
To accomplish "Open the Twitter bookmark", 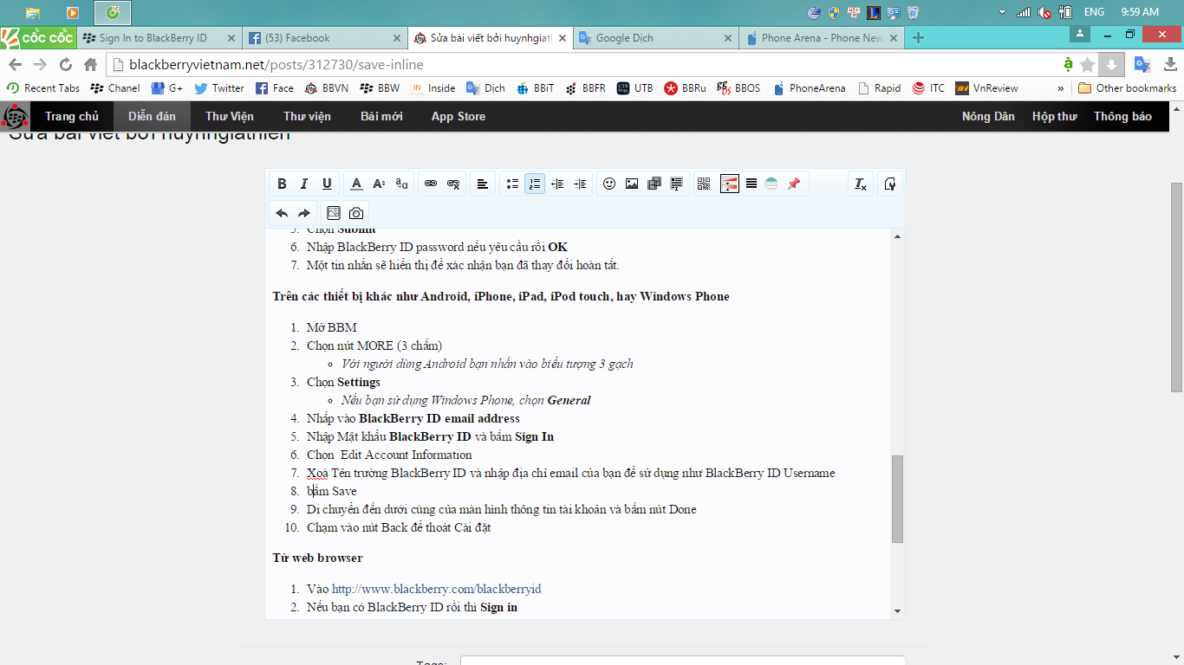I will pyautogui.click(x=219, y=87).
